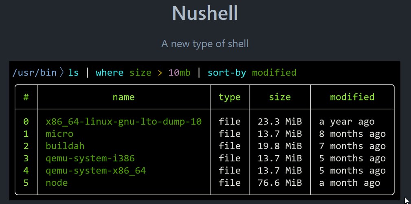Image resolution: width=411 pixels, height=204 pixels.
Task: Click the '10mb' value in command
Action: 179,72
